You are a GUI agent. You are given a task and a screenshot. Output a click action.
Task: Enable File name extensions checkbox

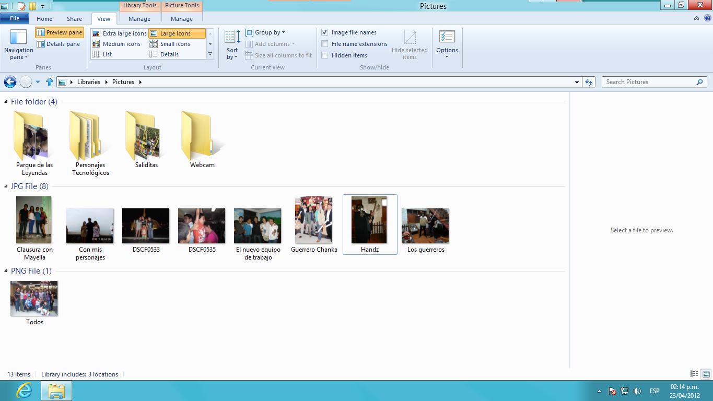(325, 44)
